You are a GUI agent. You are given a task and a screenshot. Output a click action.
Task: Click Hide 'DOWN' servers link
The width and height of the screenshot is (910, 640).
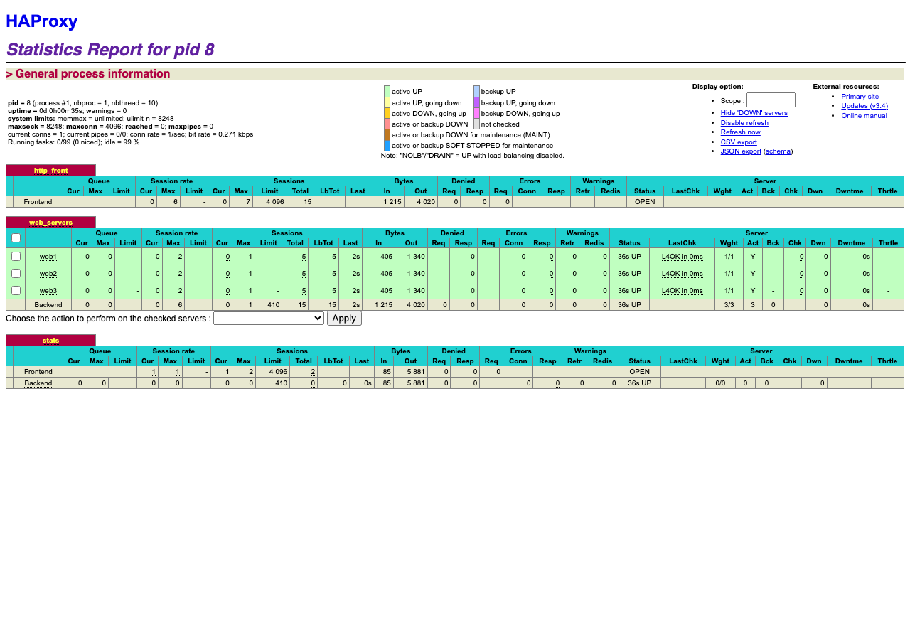coord(754,113)
